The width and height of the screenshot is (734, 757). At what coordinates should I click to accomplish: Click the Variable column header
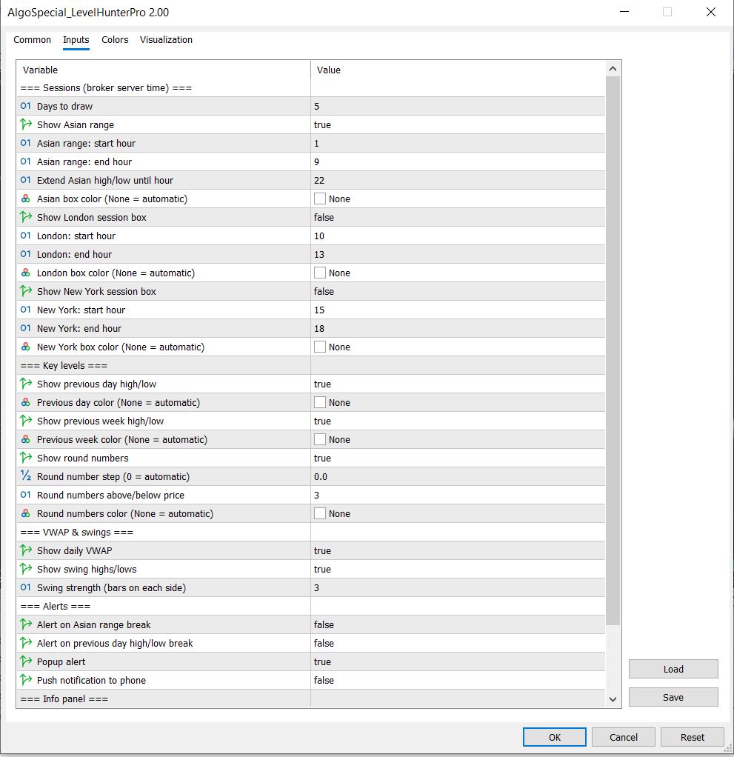[x=164, y=70]
